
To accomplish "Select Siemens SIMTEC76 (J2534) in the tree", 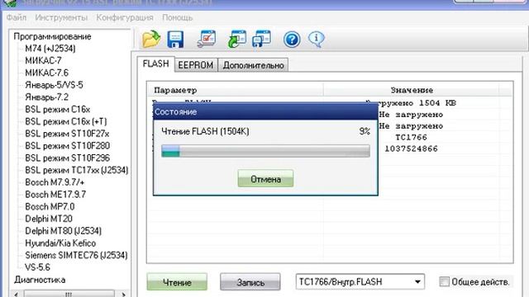I will [77, 255].
